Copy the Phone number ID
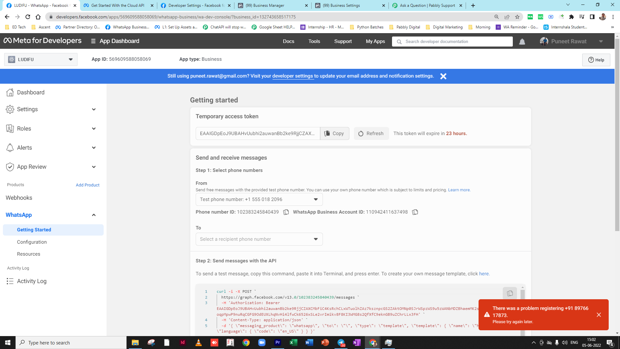Viewport: 620px width, 349px height. [286, 212]
